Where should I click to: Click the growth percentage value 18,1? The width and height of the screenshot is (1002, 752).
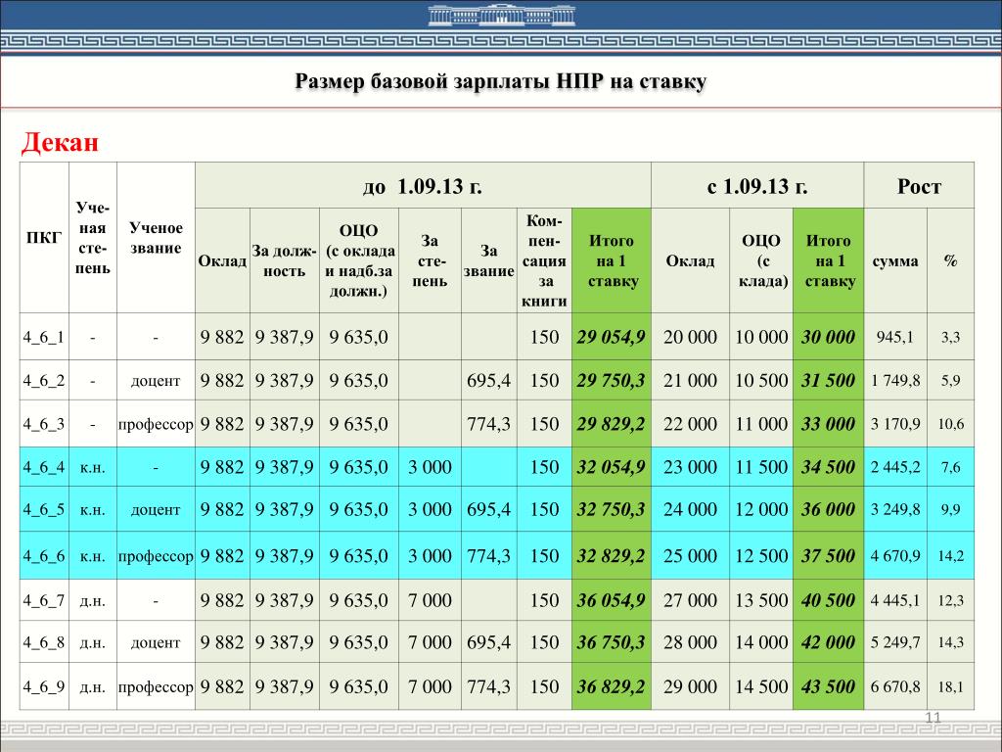pos(950,686)
